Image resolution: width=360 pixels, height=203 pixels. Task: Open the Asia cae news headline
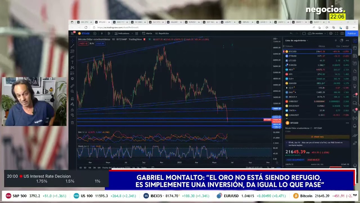pos(317,144)
